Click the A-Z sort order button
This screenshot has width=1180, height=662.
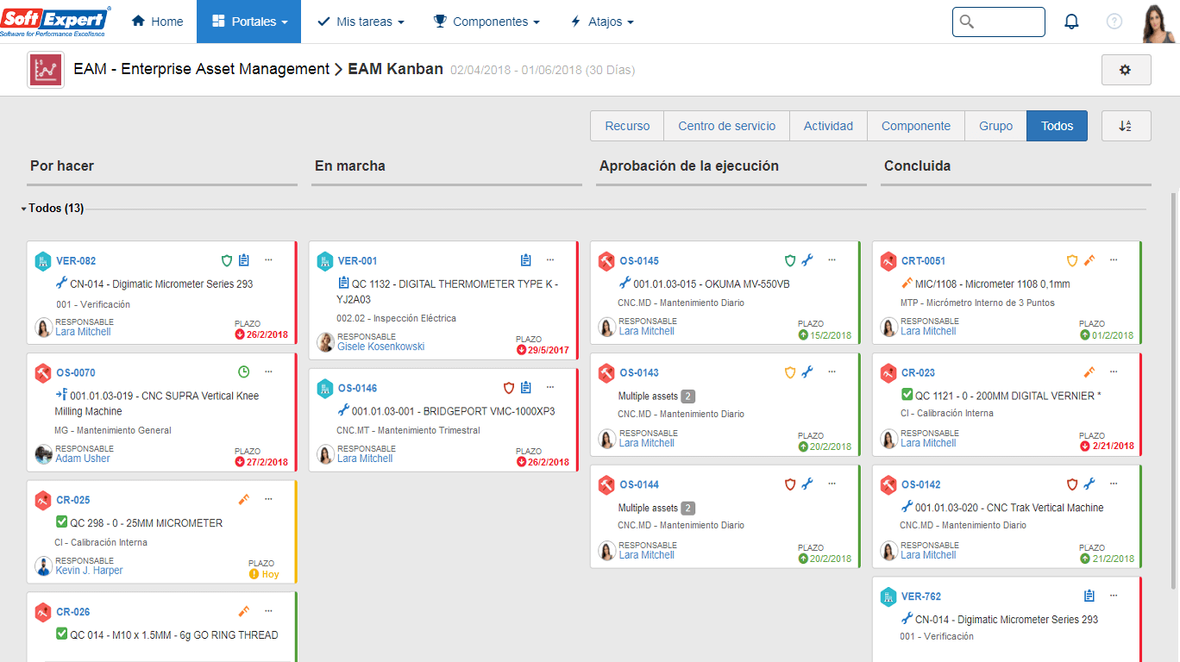(x=1125, y=126)
